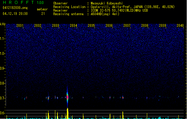Click the 2037 time marker
This screenshot has width=187, height=119.
(x=127, y=26)
